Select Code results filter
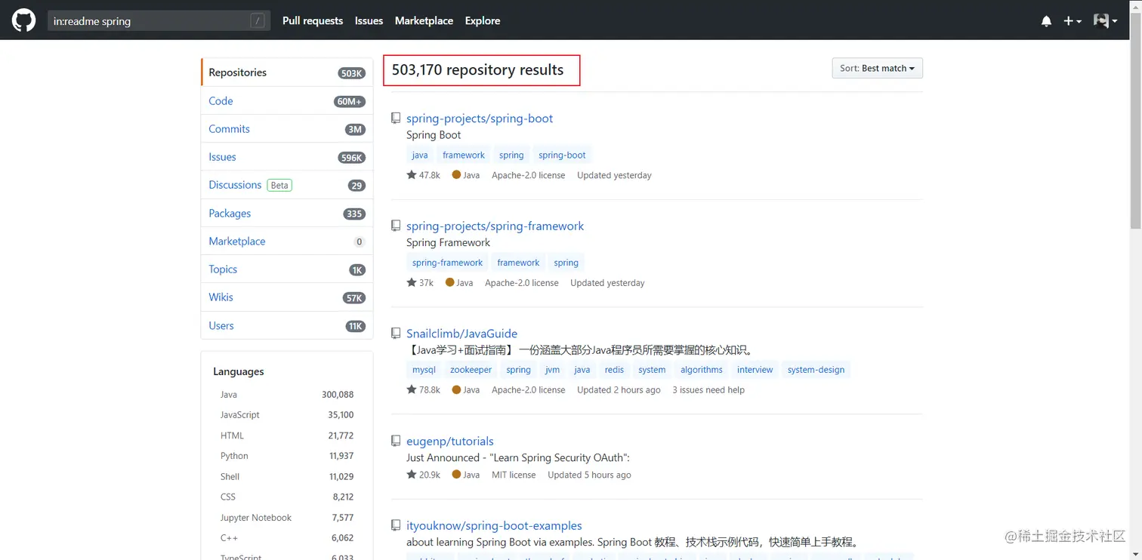 (x=287, y=100)
